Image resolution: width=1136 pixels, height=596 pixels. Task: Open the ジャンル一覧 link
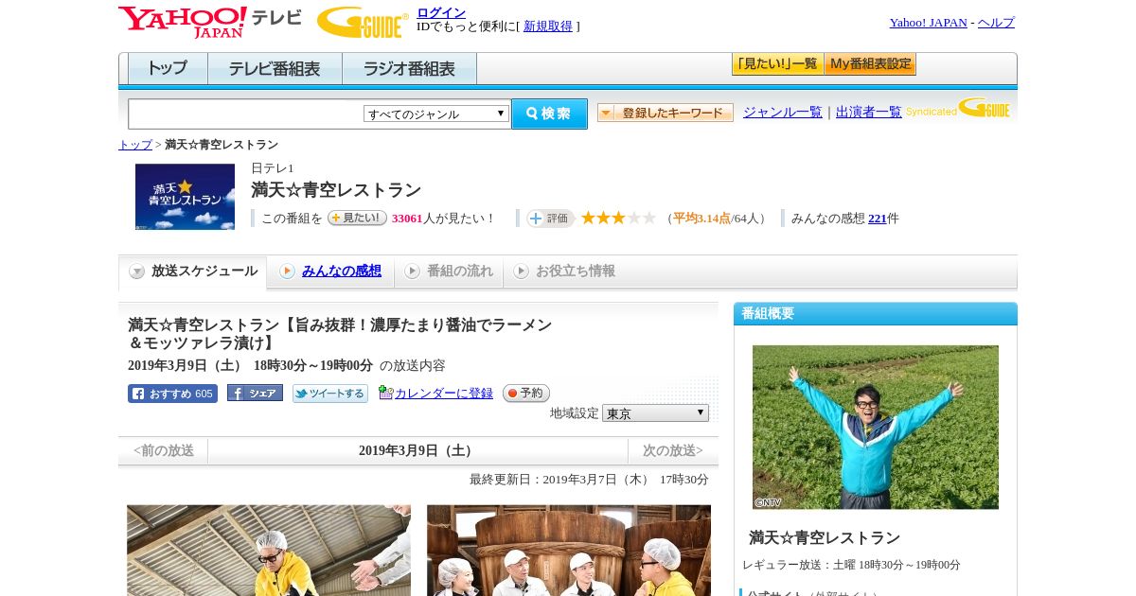coord(783,113)
